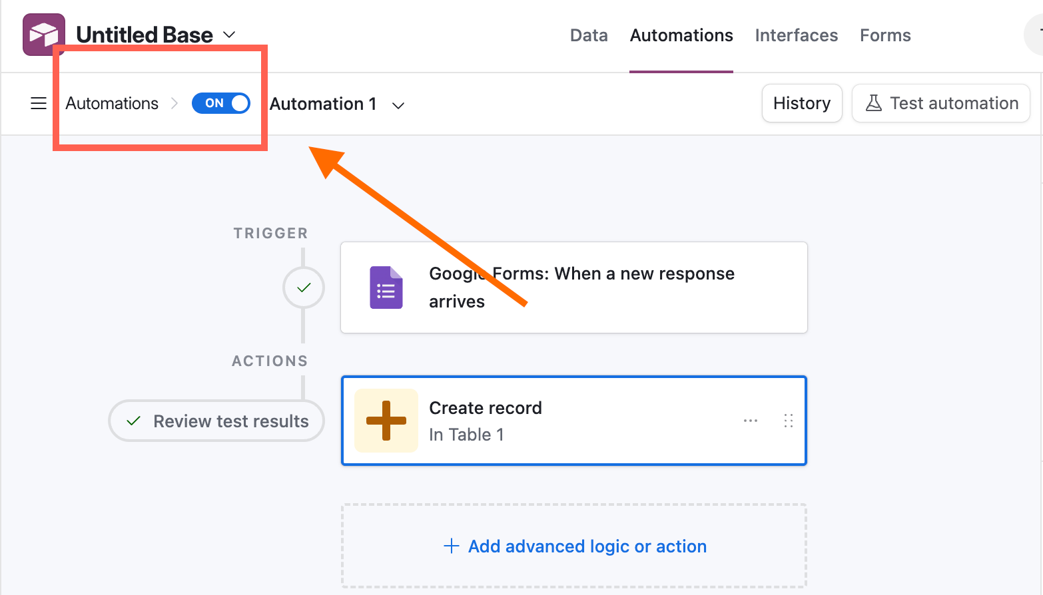Click Add advanced logic or action
This screenshot has width=1043, height=595.
pos(573,546)
